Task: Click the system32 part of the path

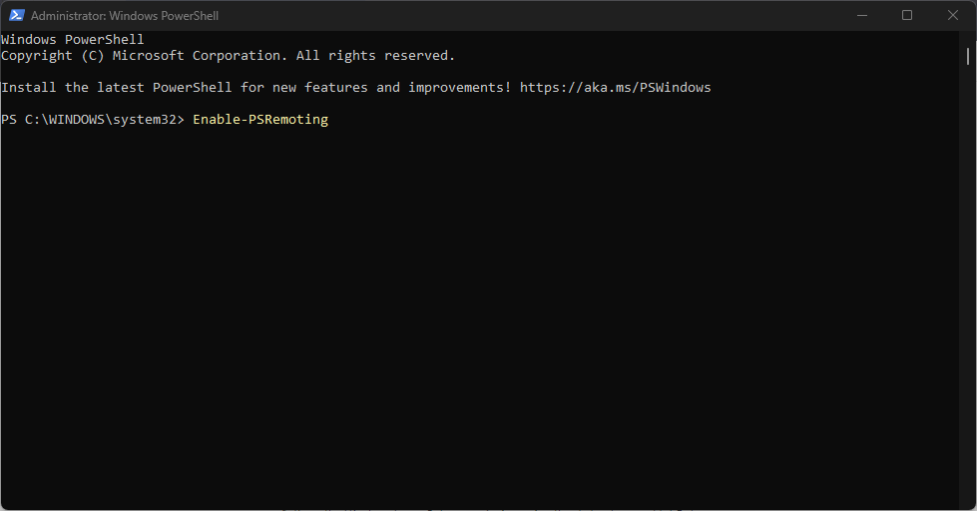Action: [145, 119]
